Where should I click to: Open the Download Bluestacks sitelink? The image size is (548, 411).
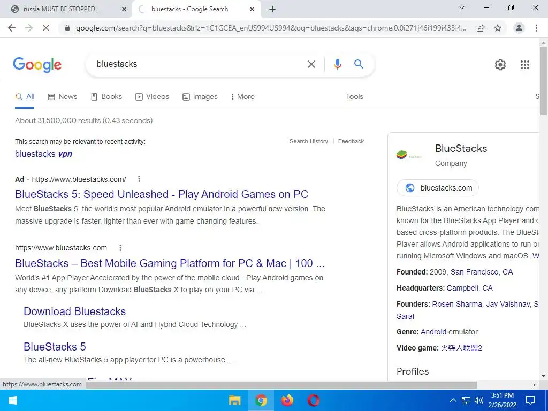tap(74, 311)
